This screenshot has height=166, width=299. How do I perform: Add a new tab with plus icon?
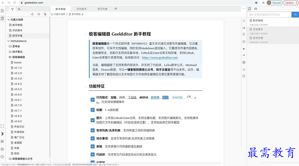click(x=116, y=9)
